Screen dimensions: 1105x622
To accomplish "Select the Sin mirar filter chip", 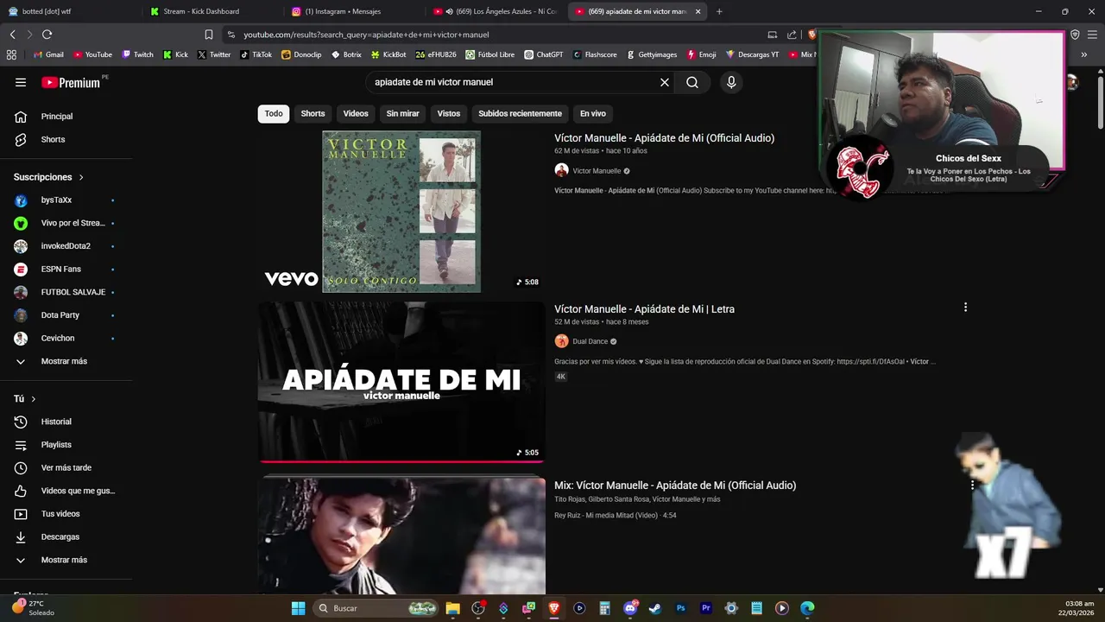I will tap(402, 113).
